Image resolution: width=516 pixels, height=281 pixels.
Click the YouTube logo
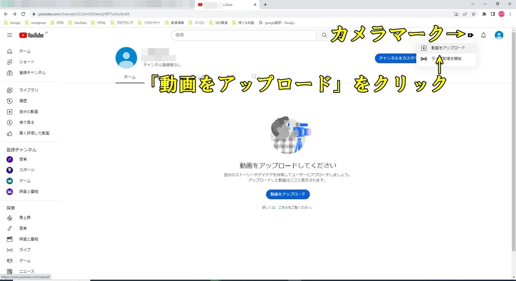[32, 35]
